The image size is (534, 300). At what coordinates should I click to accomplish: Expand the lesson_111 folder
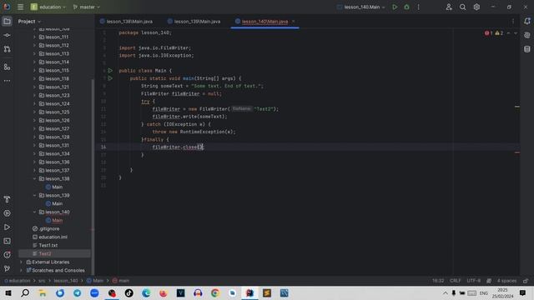[34, 37]
